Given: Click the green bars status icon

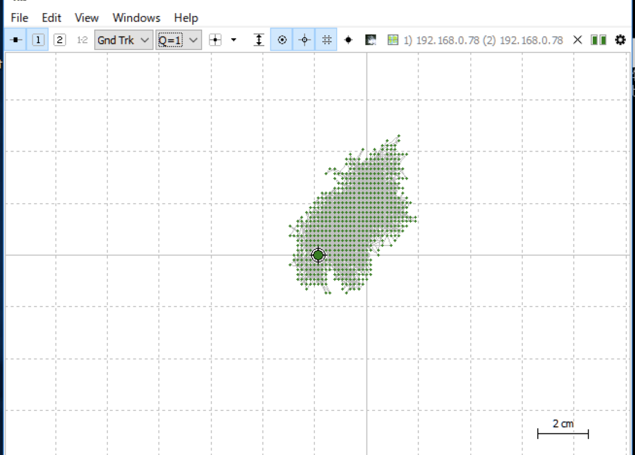Looking at the screenshot, I should [x=598, y=40].
